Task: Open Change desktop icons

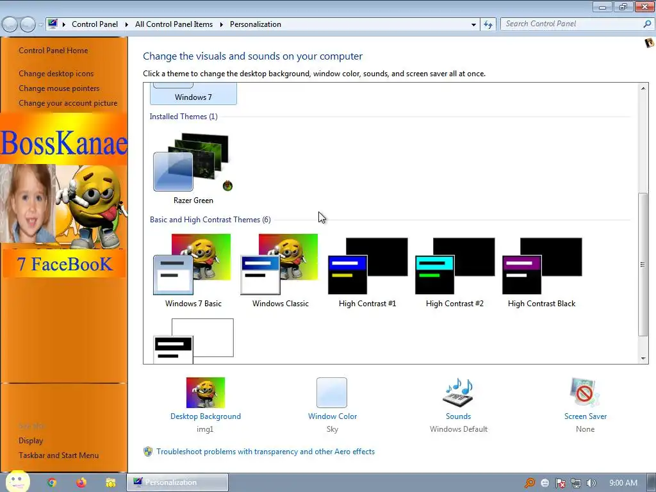Action: tap(56, 73)
